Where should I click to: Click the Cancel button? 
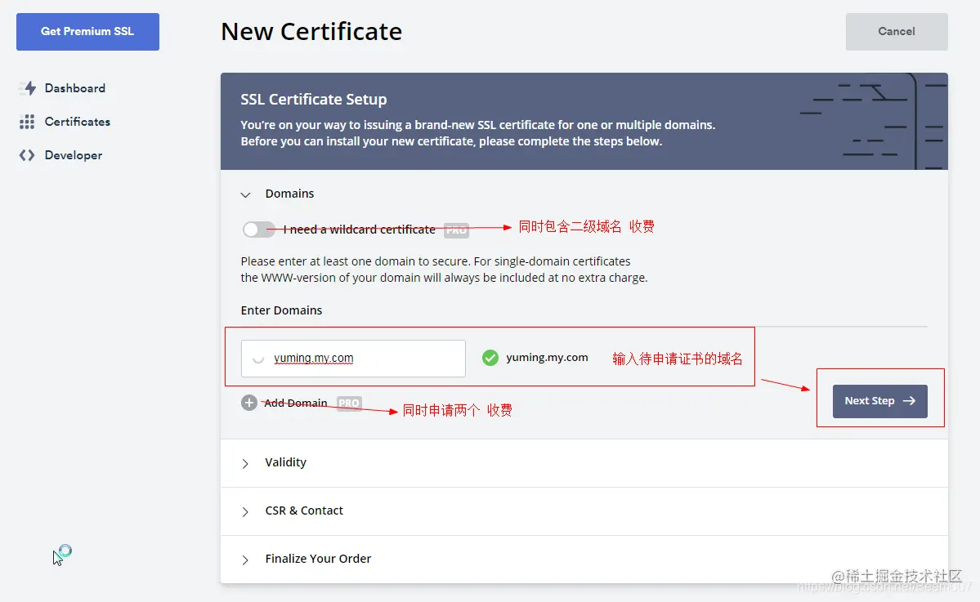(x=896, y=32)
